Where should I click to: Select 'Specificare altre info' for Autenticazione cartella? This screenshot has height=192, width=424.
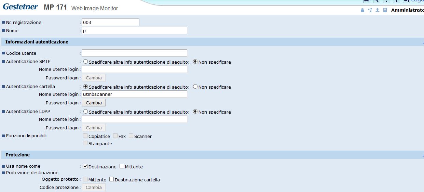pyautogui.click(x=85, y=87)
